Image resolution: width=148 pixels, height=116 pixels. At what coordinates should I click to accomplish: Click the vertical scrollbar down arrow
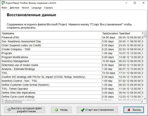145,99
